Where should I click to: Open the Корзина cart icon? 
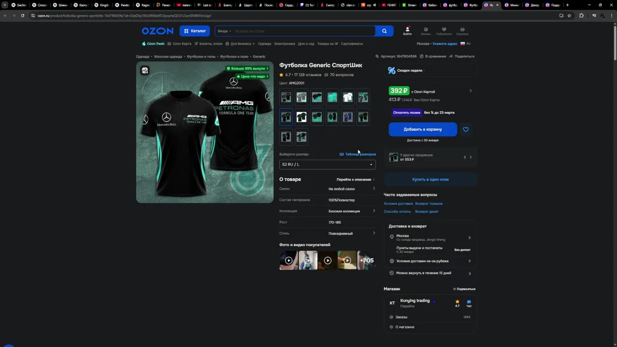click(462, 31)
